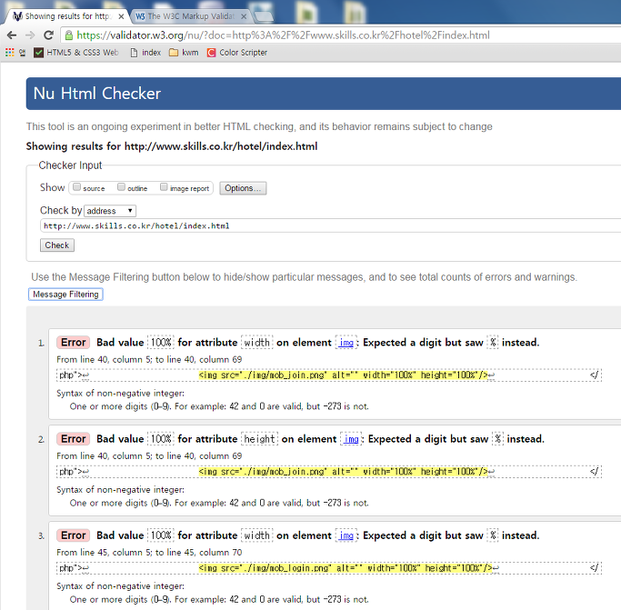Viewport: 621px width, 610px height.
Task: Click the browser address bar URL
Action: click(x=283, y=35)
